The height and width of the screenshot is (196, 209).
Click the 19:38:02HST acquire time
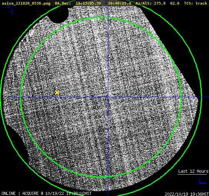(x=79, y=193)
